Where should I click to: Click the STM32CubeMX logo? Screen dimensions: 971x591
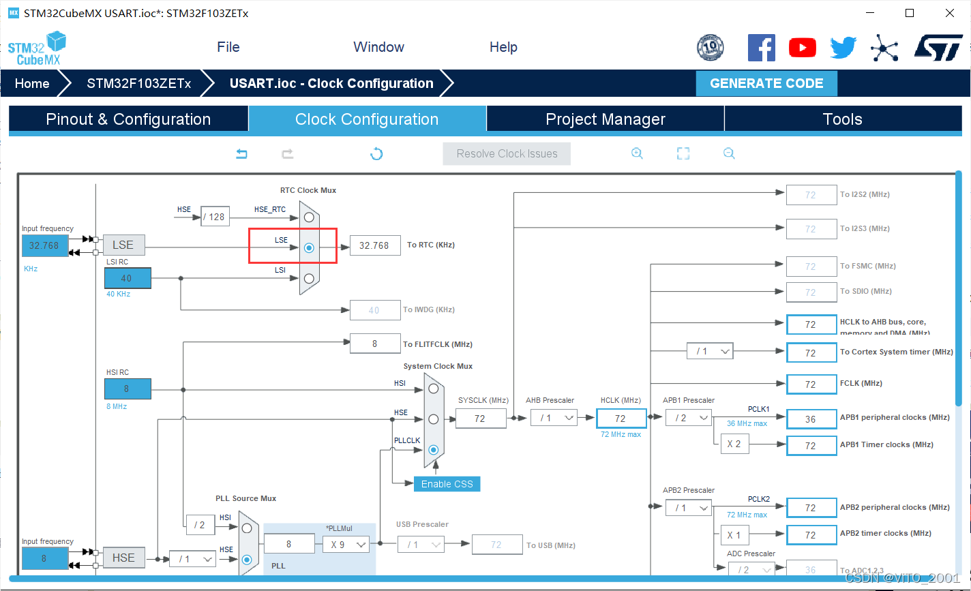pos(38,48)
